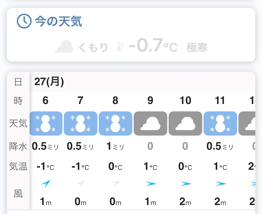This screenshot has width=262, height=214.
Task: Tap the snowman weather icon for 11時
Action: coord(220,123)
